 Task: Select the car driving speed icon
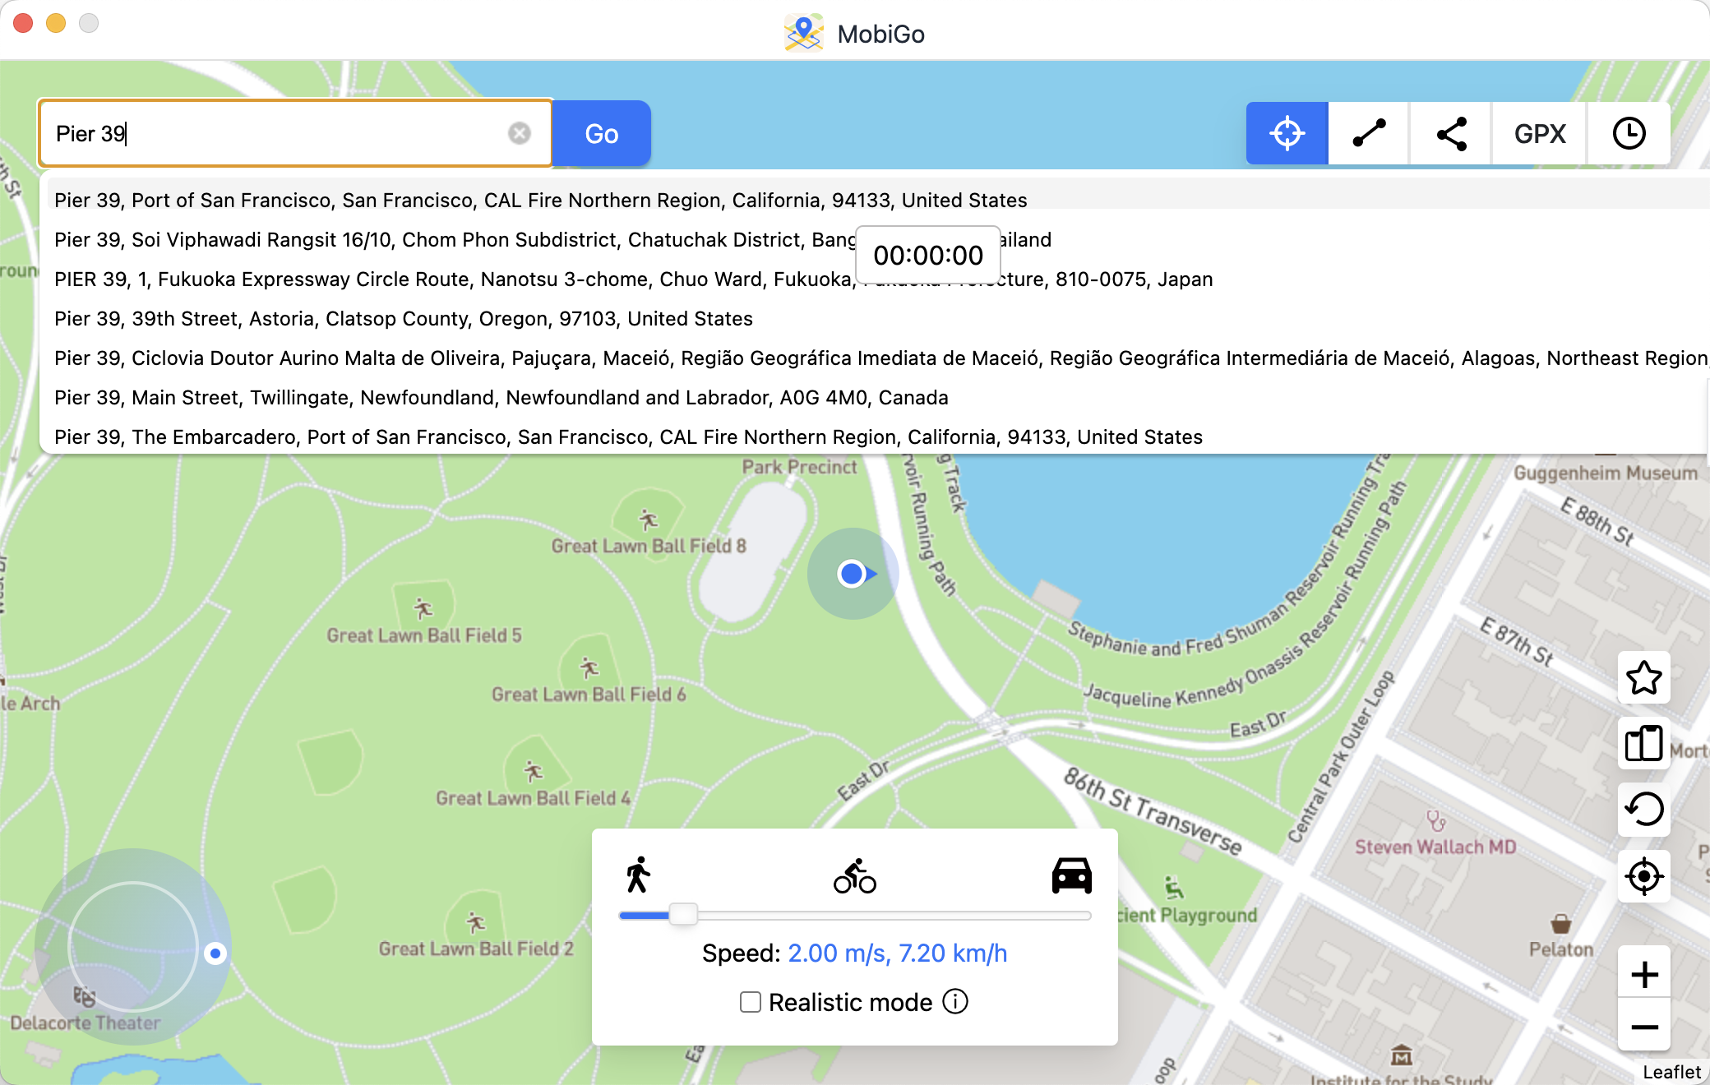[x=1072, y=875]
